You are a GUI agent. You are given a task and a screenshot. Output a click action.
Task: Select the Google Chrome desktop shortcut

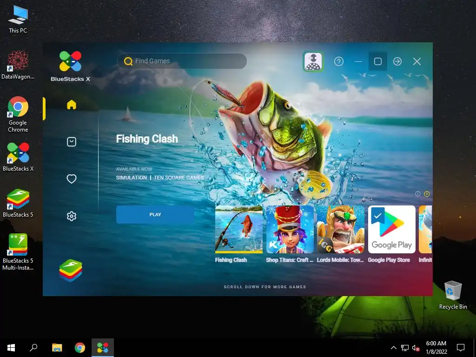point(18,114)
